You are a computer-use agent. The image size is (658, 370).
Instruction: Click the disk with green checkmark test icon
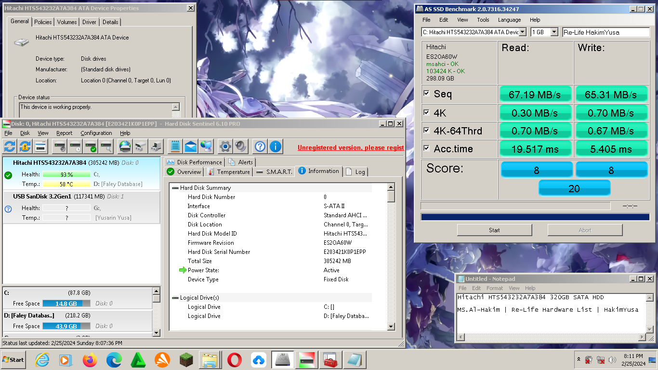(x=91, y=146)
